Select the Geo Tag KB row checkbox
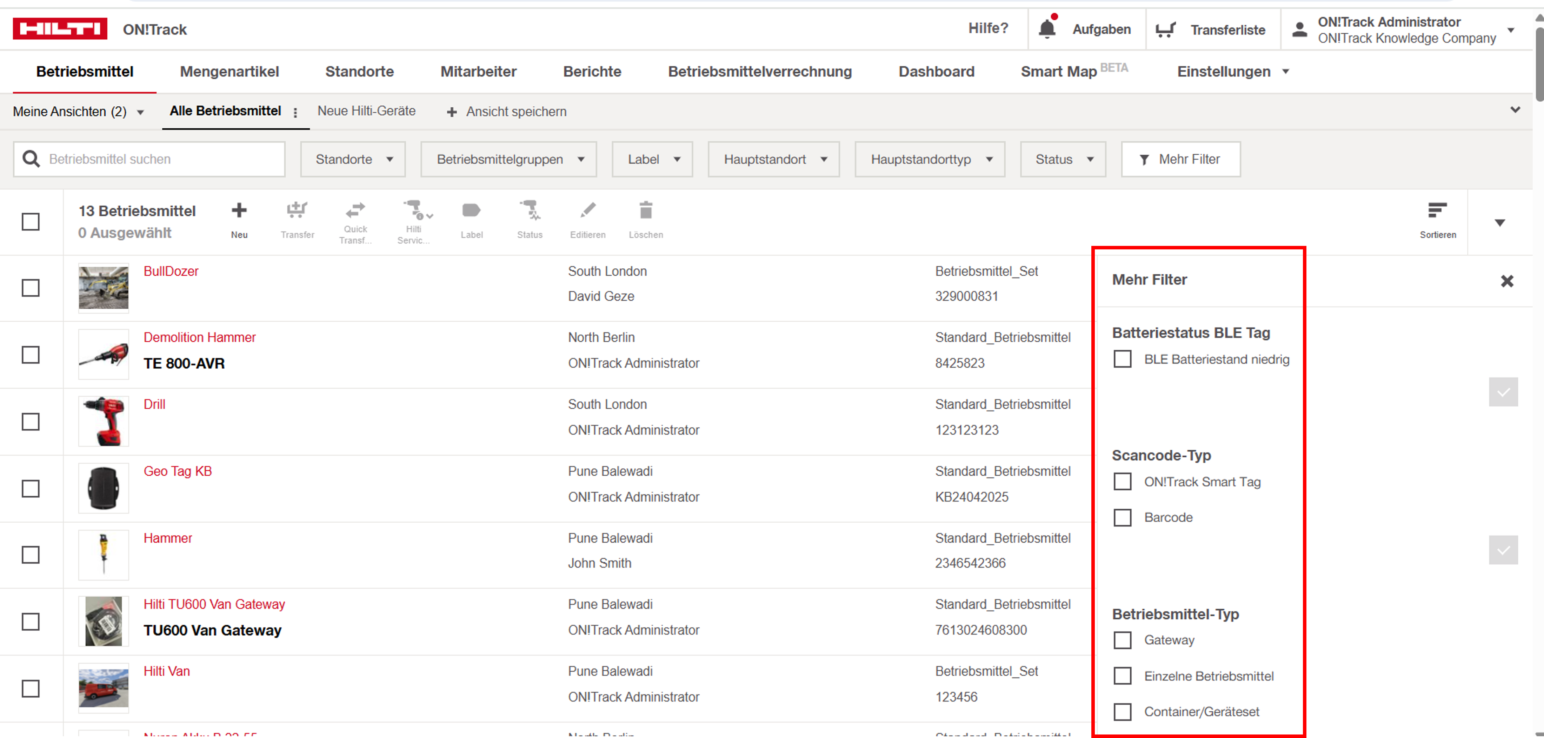1544x738 pixels. click(x=31, y=489)
